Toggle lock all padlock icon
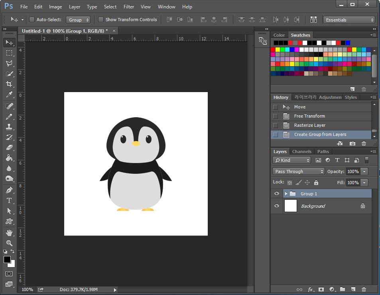Image resolution: width=380 pixels, height=295 pixels. pos(316,182)
